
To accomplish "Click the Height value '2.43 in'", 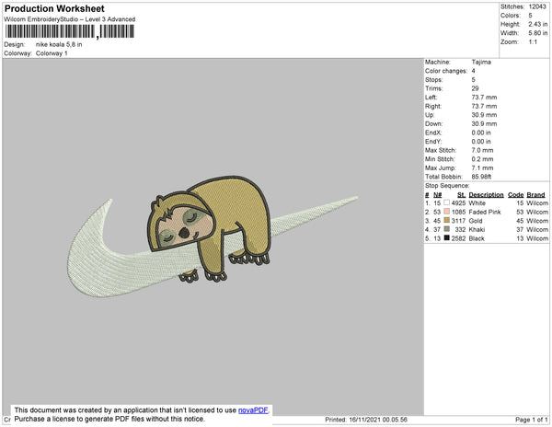I will (x=537, y=24).
